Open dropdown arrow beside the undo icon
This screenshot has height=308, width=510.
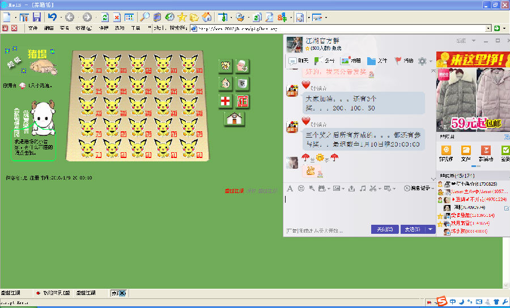pos(61,17)
